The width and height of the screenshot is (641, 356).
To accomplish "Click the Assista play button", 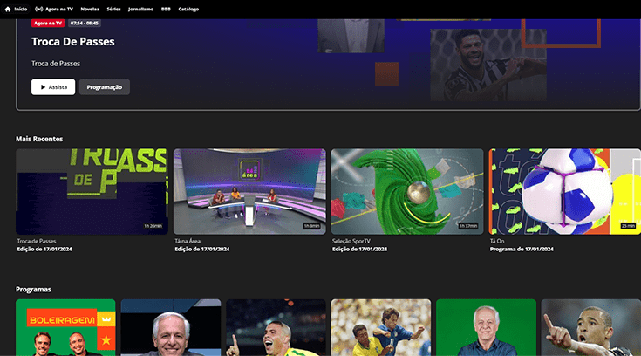I will [53, 86].
